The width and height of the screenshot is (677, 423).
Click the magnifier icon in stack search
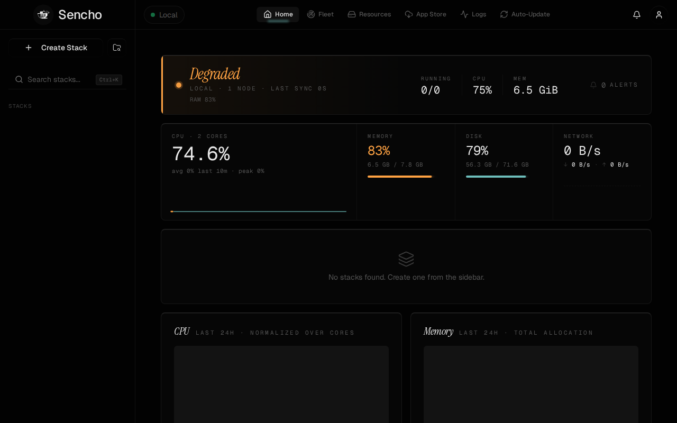pos(19,79)
